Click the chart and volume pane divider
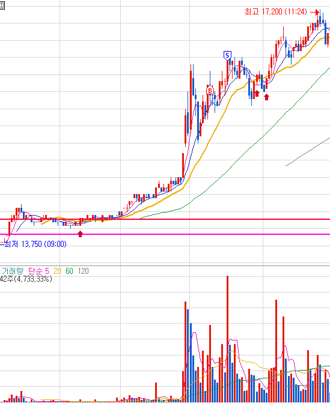Viewport: 330px width, 403px height. click(x=165, y=265)
